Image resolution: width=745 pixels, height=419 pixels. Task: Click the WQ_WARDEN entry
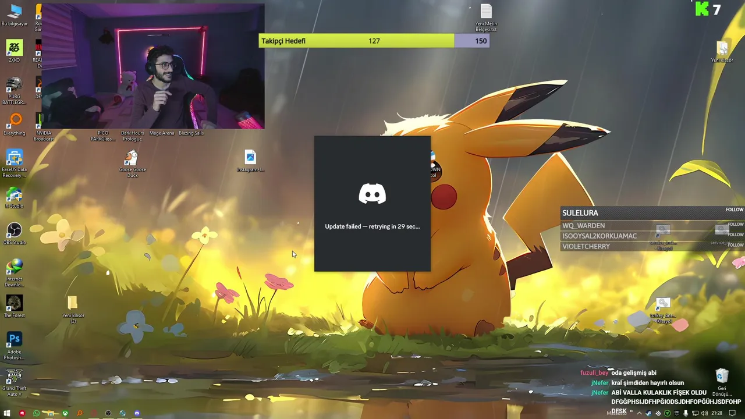[583, 226]
